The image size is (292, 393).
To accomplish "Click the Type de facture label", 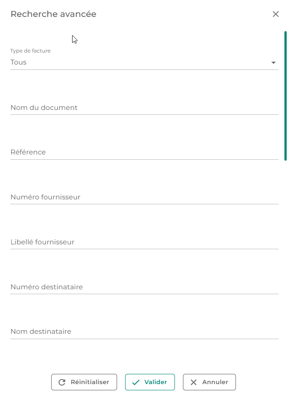I will click(30, 51).
